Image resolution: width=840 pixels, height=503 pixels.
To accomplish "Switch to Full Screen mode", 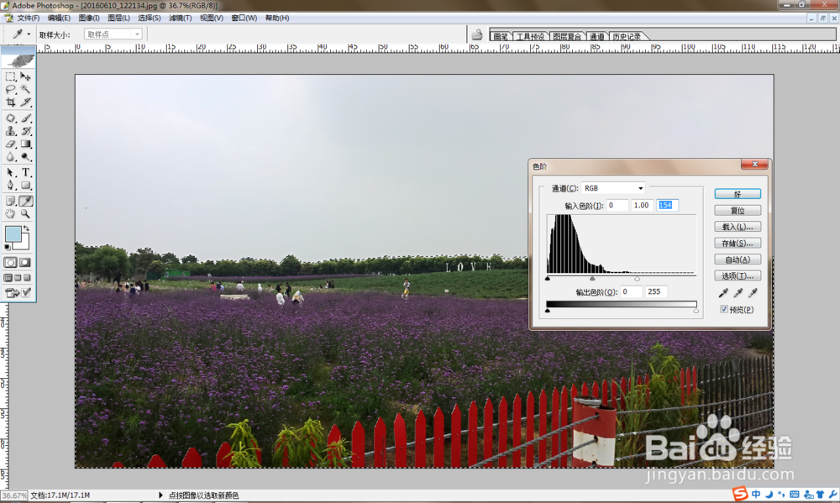I will click(x=28, y=277).
